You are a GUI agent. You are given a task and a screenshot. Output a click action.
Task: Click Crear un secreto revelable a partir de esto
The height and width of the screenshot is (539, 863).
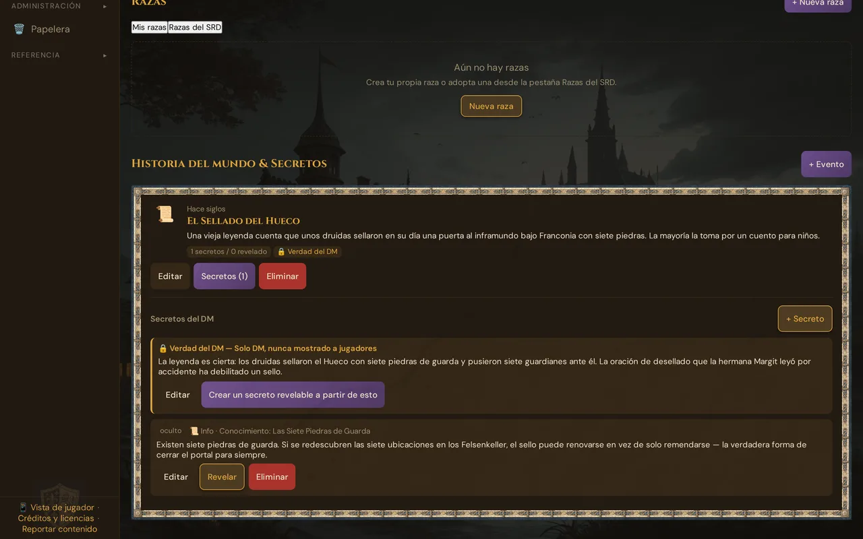click(x=293, y=395)
